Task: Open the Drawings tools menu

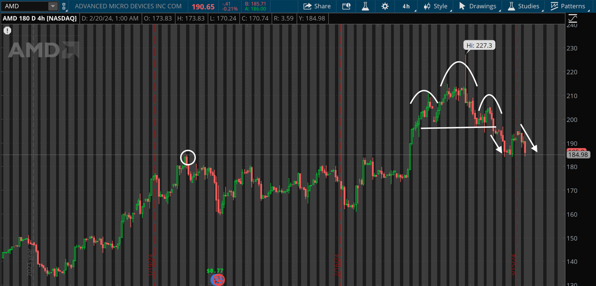Action: 477,6
